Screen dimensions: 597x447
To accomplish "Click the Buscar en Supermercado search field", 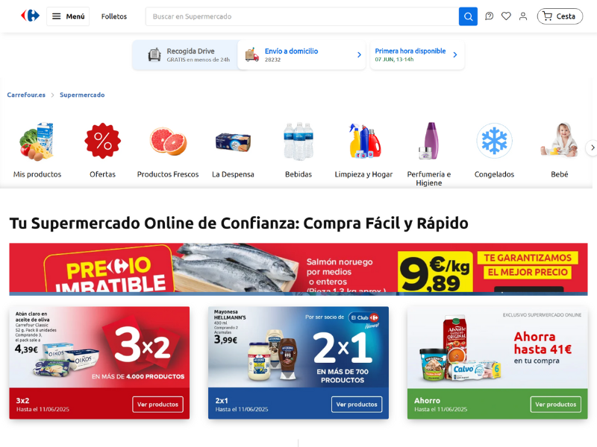I will [302, 16].
